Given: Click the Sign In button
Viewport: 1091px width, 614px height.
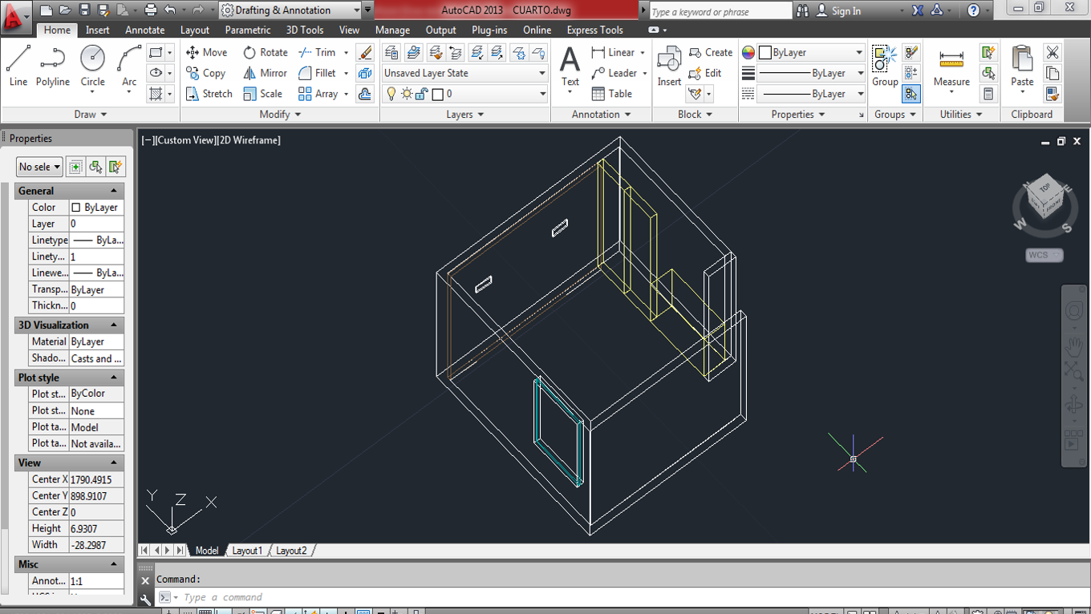Looking at the screenshot, I should pyautogui.click(x=846, y=10).
